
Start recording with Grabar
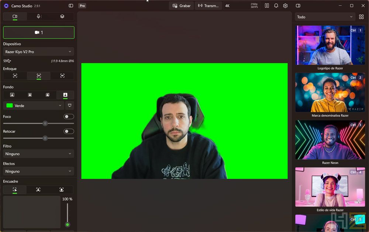[182, 6]
